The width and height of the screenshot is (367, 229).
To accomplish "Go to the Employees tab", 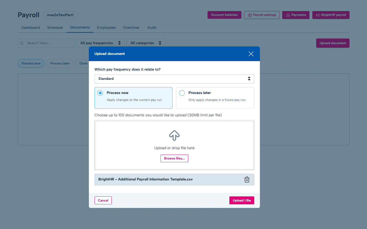I will [106, 27].
